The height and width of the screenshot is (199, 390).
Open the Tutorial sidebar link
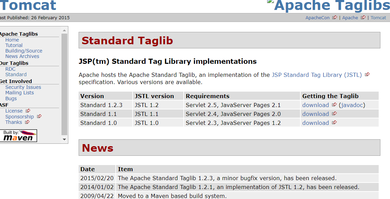14,45
